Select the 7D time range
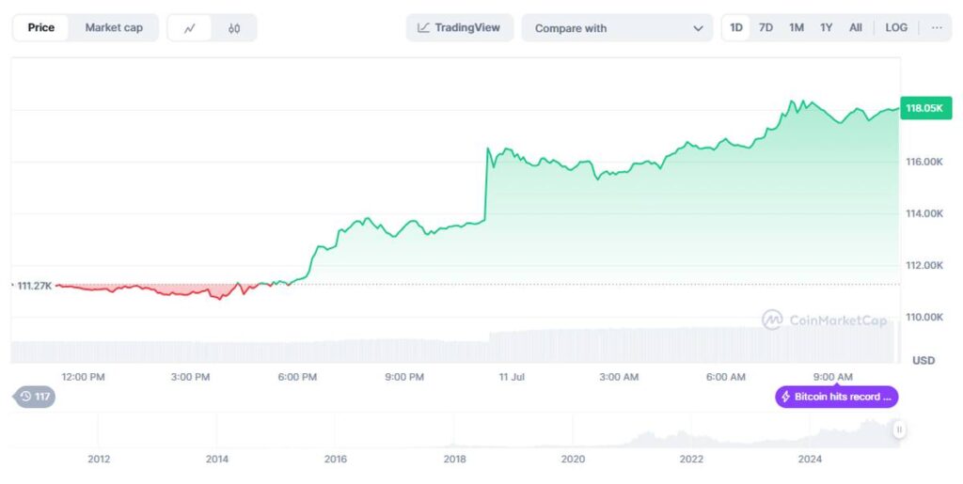Viewport: 963px width, 484px height. pyautogui.click(x=766, y=27)
